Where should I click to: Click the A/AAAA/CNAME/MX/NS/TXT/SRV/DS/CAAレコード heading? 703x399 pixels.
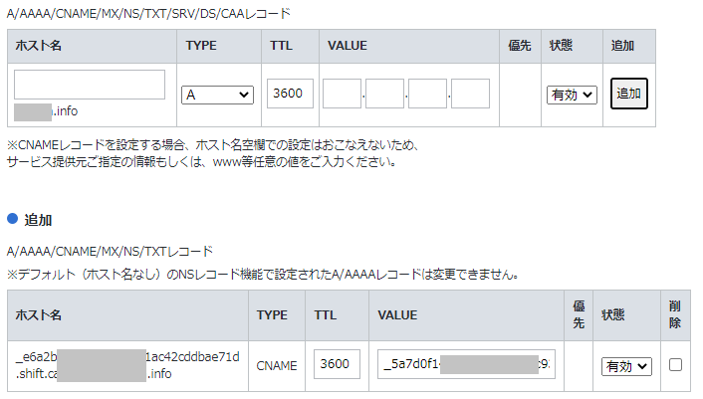[x=148, y=14]
